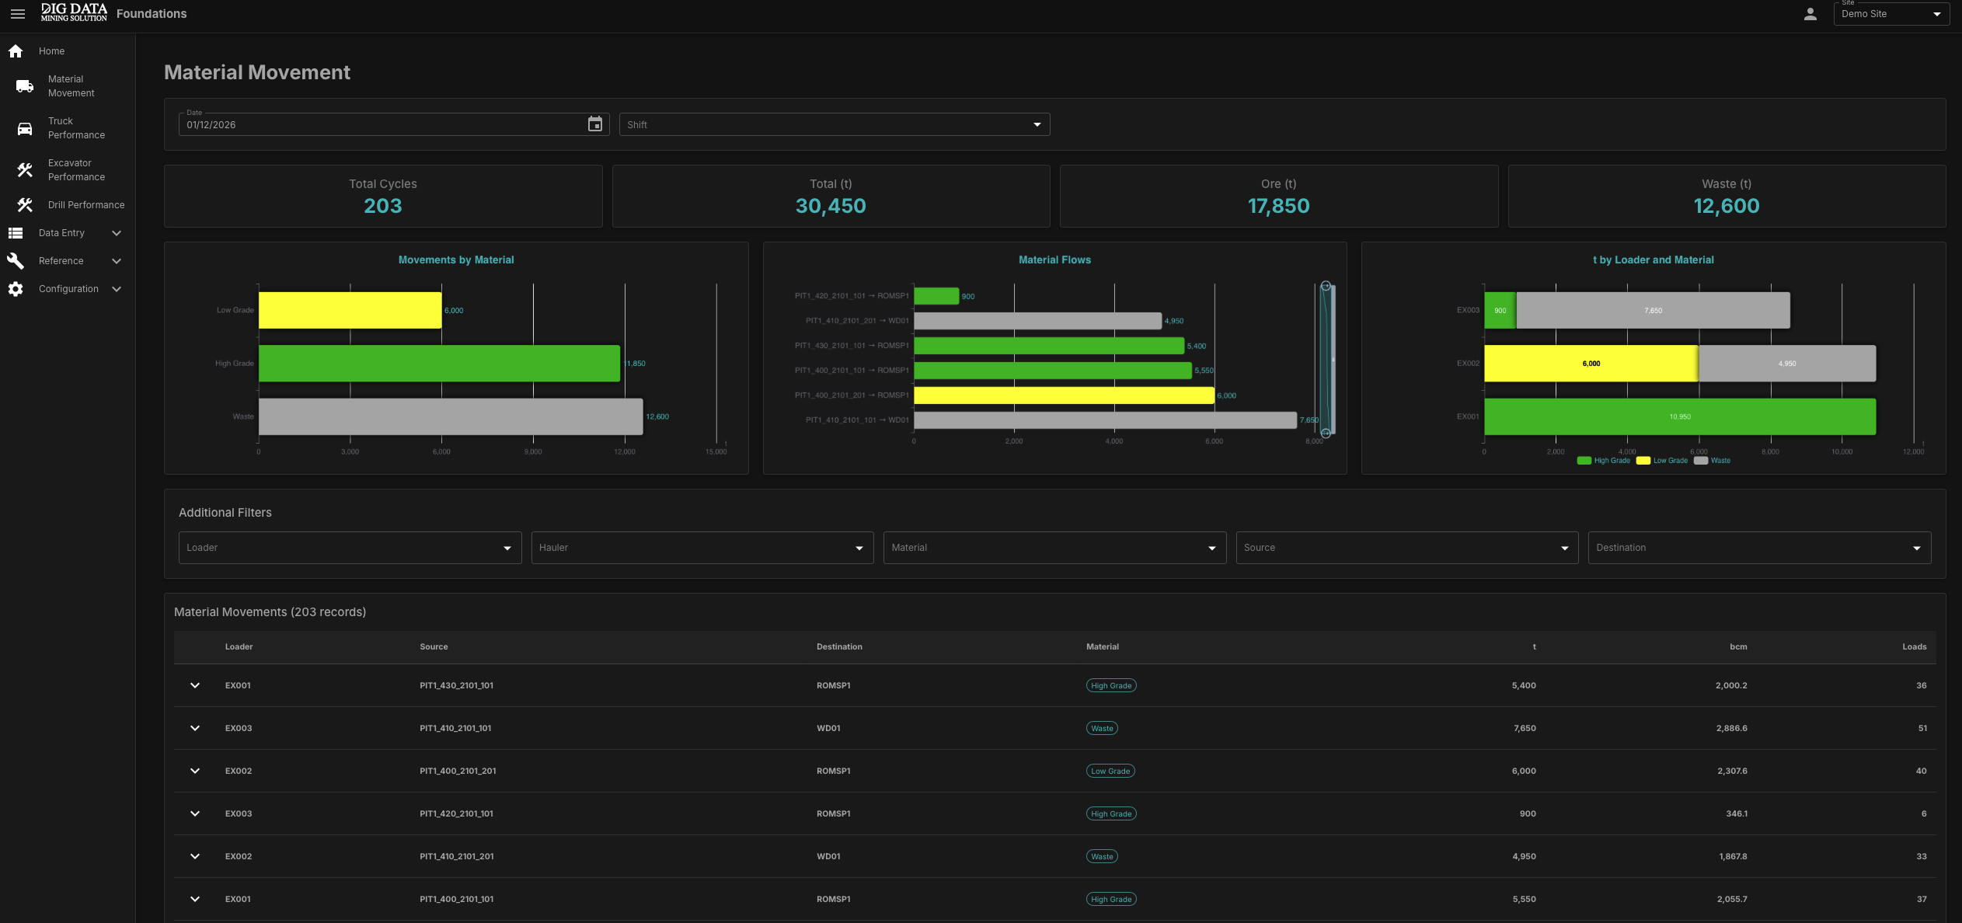Toggle Low Grade legend series visibility

1661,461
